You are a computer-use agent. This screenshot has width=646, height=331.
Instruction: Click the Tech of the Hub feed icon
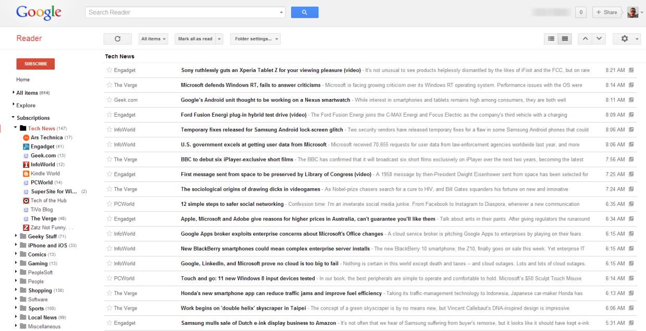(x=26, y=201)
